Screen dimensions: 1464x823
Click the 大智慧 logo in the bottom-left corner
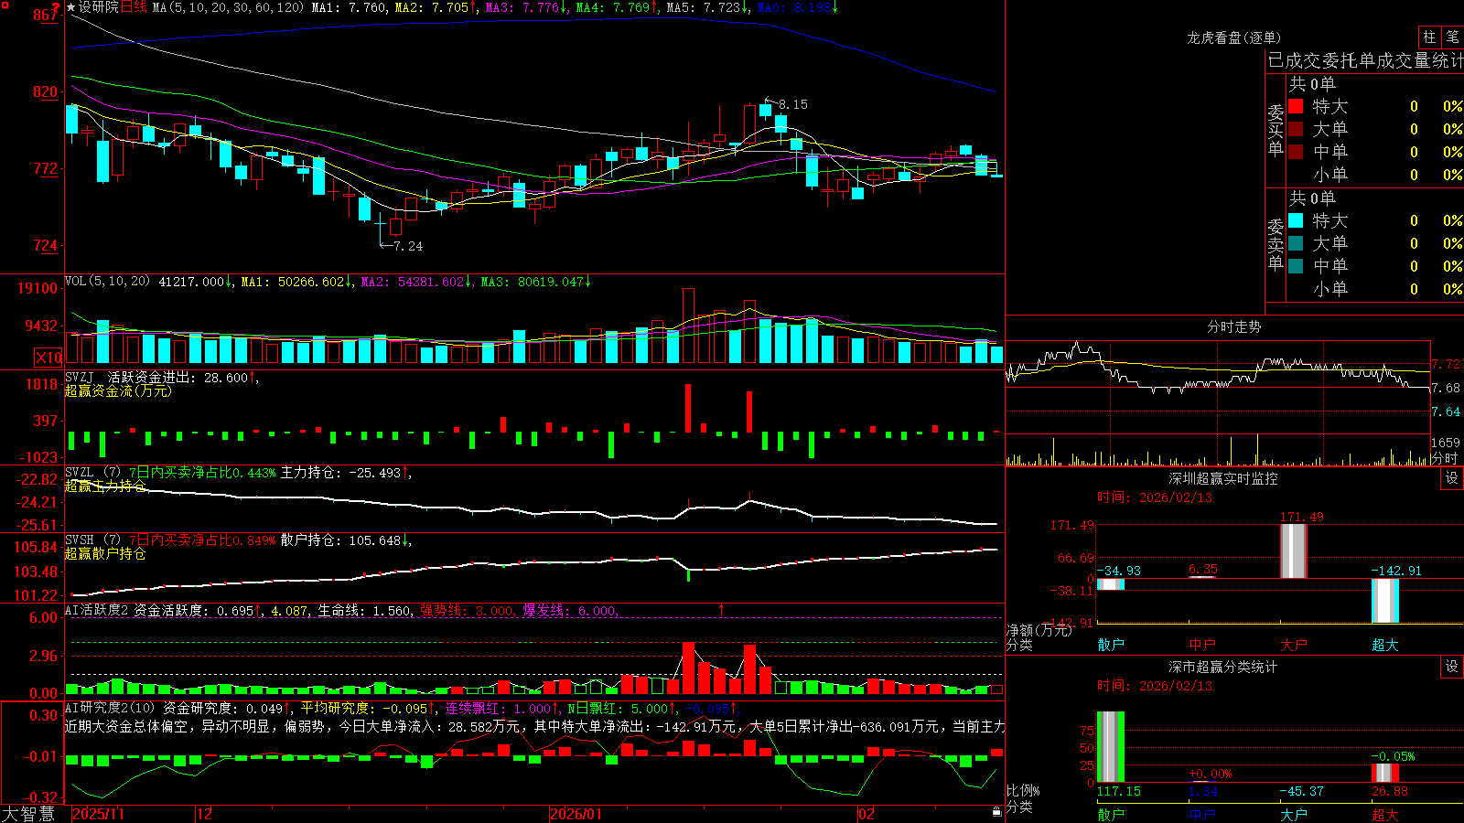[28, 814]
